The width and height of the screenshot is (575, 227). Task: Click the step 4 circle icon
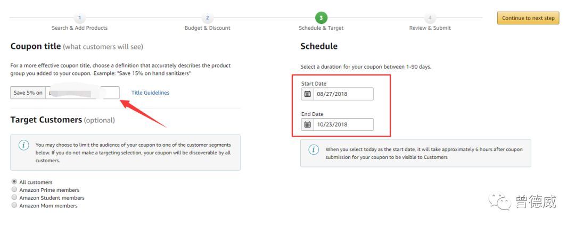[430, 18]
